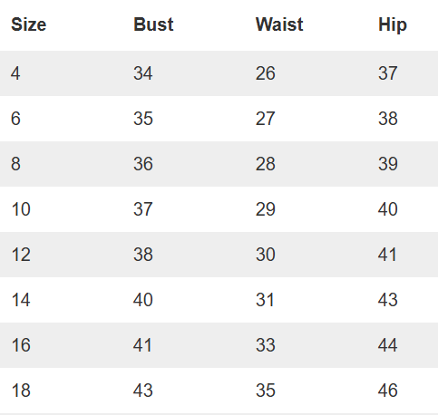This screenshot has height=415, width=438.
Task: Click waist value 29 in size 10 row
Action: pos(266,209)
